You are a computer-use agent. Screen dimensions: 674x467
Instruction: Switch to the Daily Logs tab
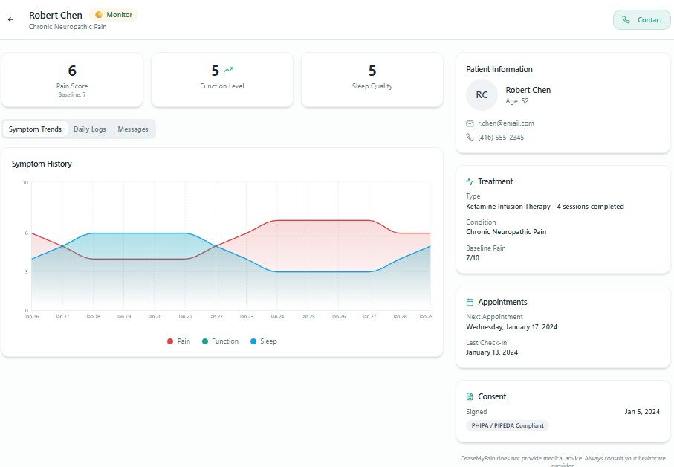89,129
